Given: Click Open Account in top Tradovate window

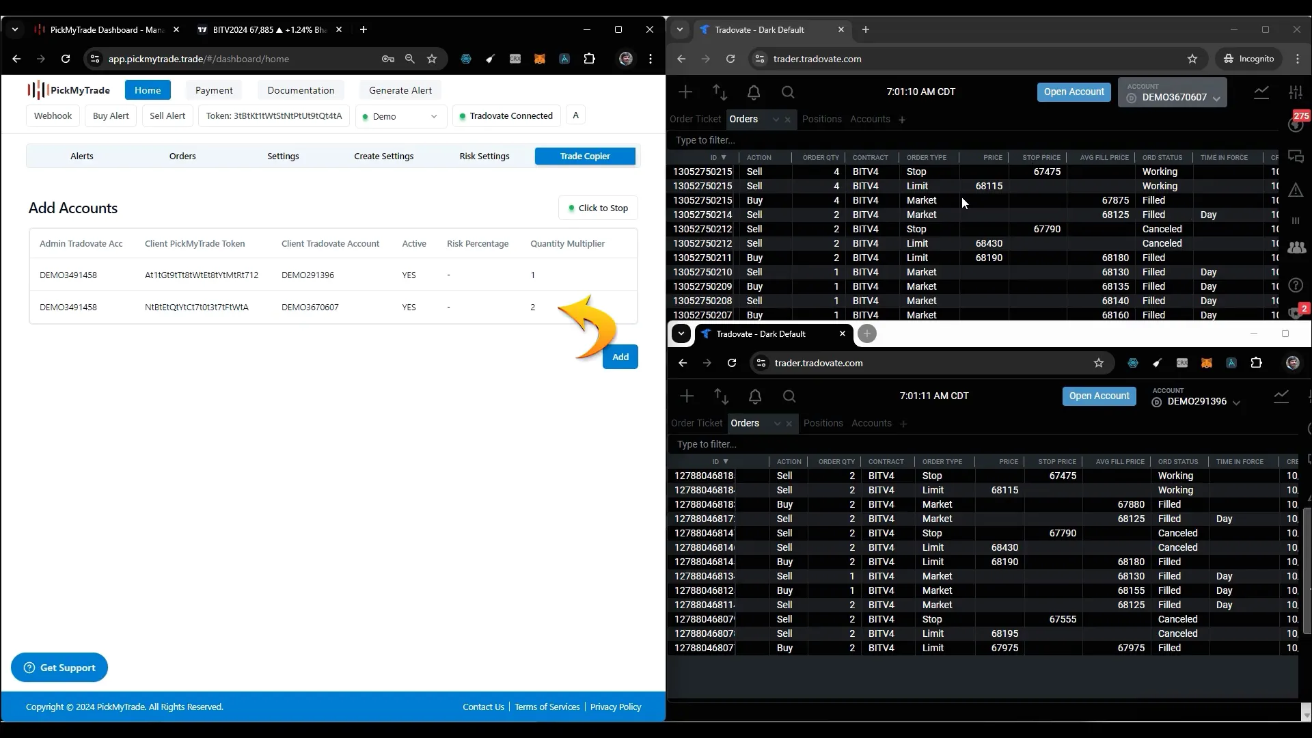Looking at the screenshot, I should tap(1074, 92).
